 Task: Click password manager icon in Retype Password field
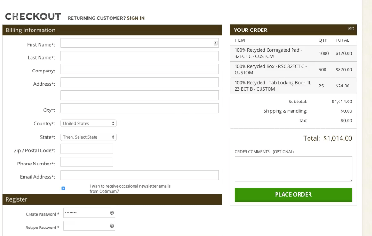coord(112,226)
